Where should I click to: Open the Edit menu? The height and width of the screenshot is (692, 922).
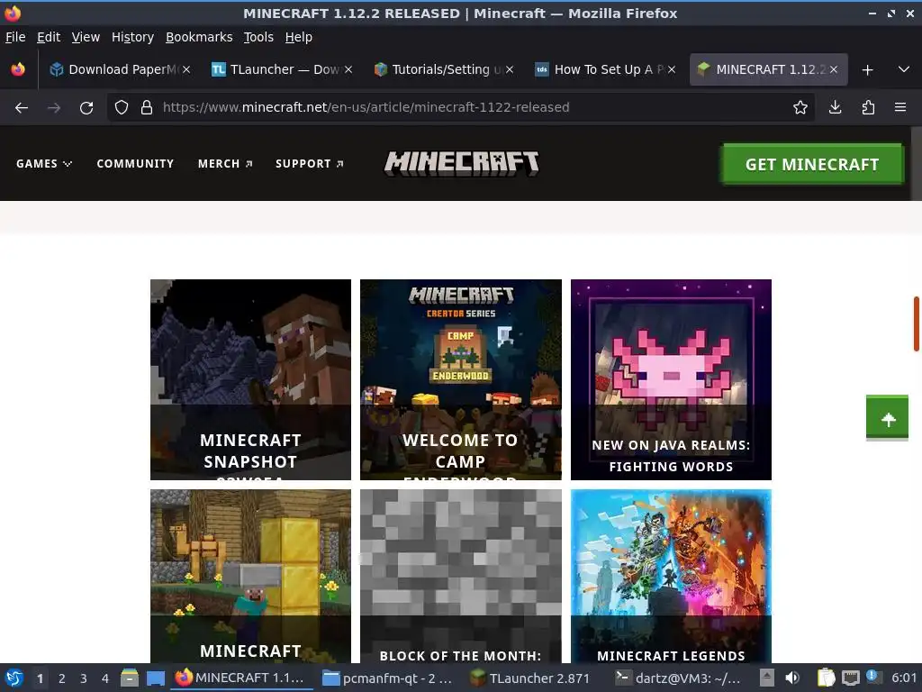(x=49, y=37)
